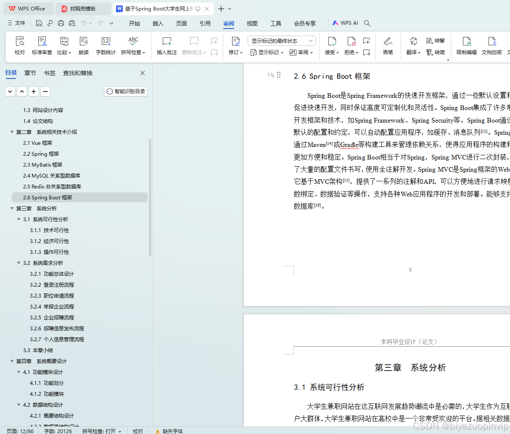510x434 pixels.
Task: Switch to the 引用 ribbon tab
Action: pyautogui.click(x=205, y=24)
